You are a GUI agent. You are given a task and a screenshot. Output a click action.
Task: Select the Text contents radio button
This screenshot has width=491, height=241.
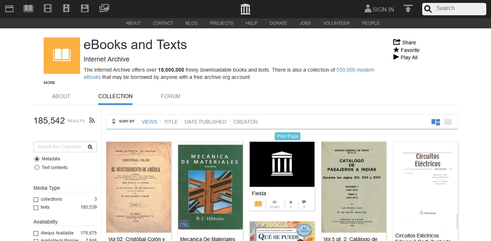pos(37,168)
